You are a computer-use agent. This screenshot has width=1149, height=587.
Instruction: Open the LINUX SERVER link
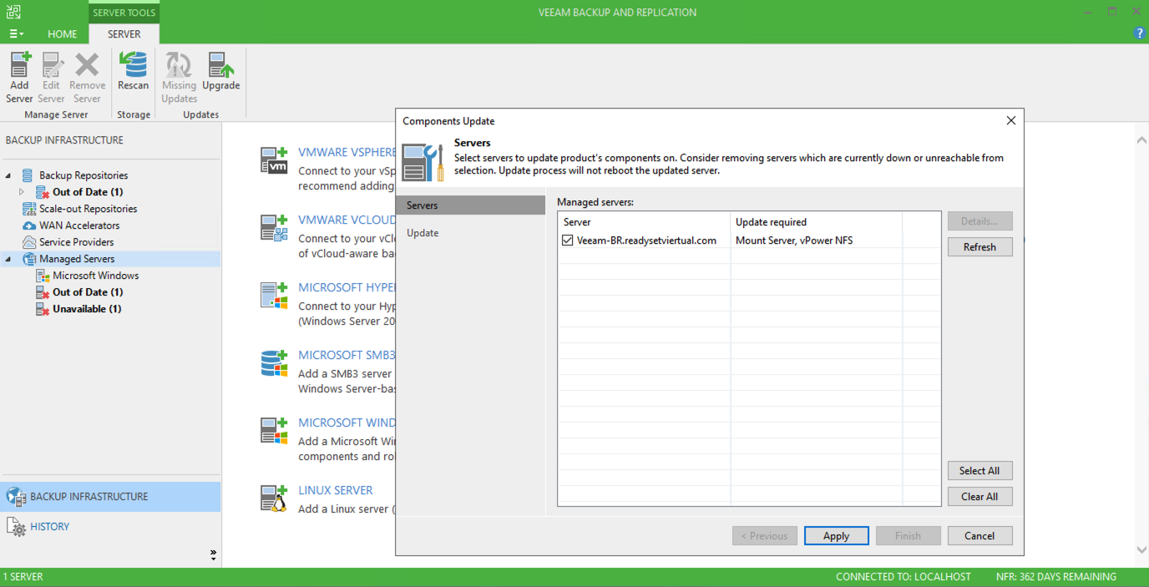336,491
